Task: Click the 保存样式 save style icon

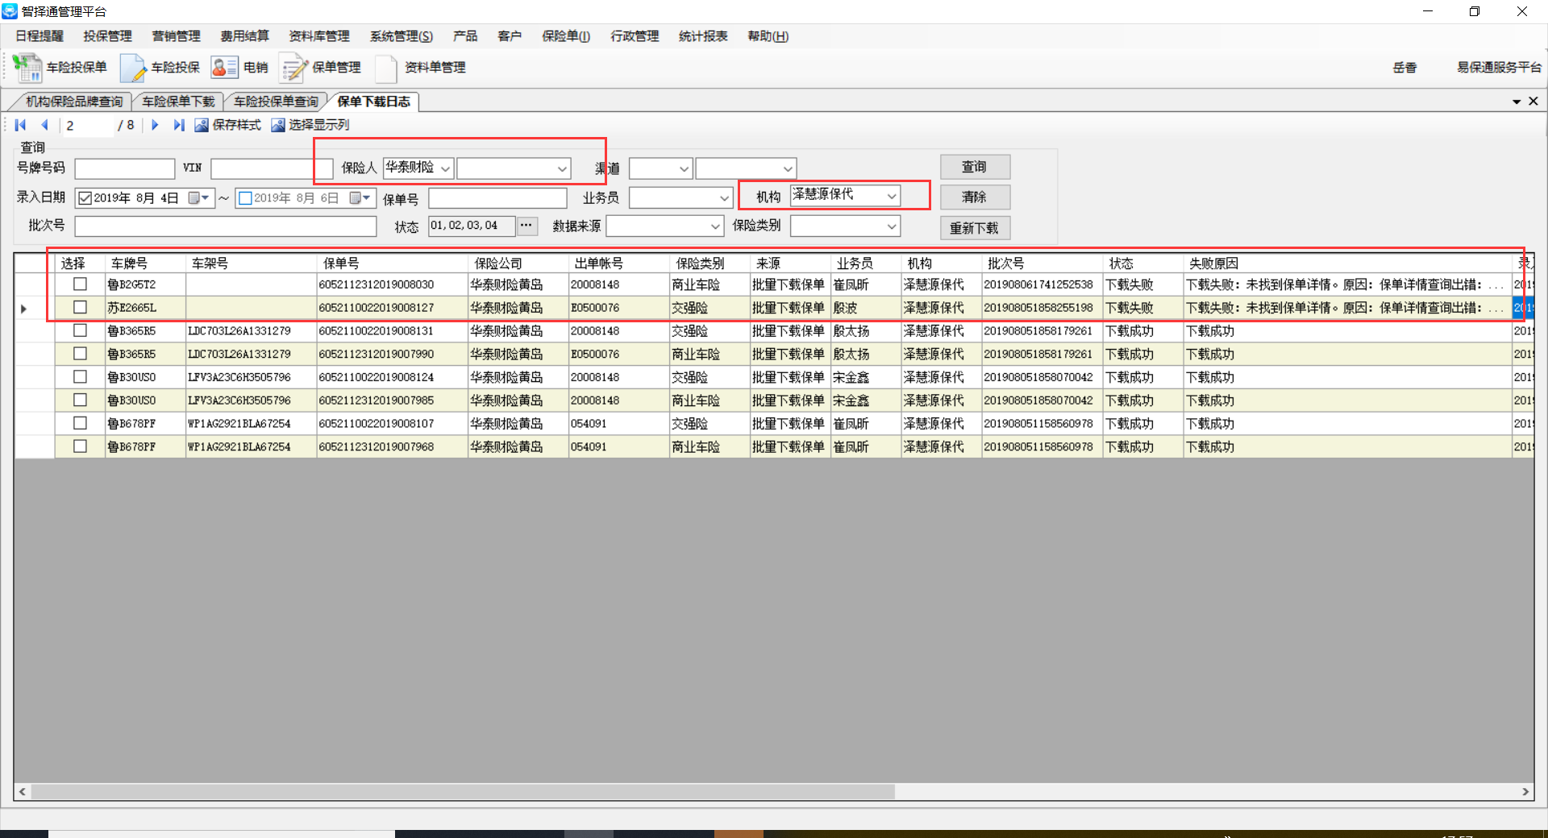Action: coord(202,125)
